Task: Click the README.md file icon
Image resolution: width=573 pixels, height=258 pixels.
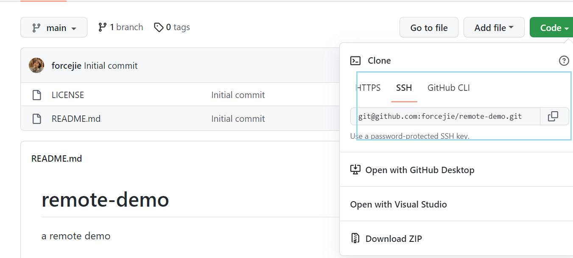Action: click(x=37, y=119)
